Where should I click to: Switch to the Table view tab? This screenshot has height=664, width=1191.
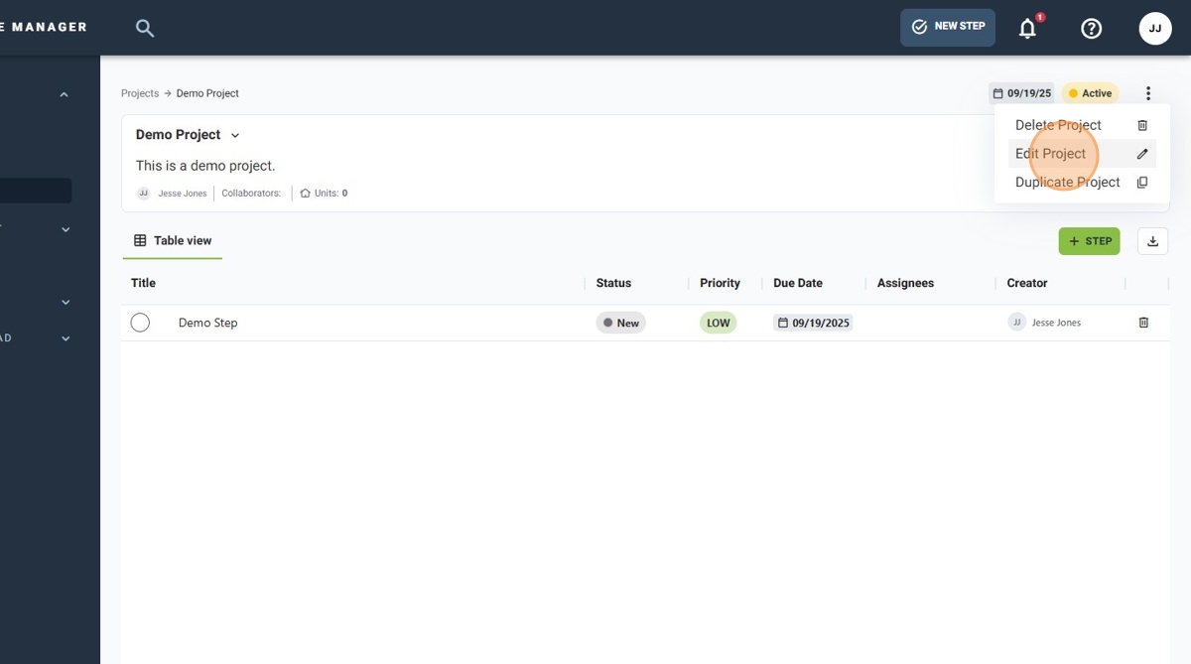point(173,240)
